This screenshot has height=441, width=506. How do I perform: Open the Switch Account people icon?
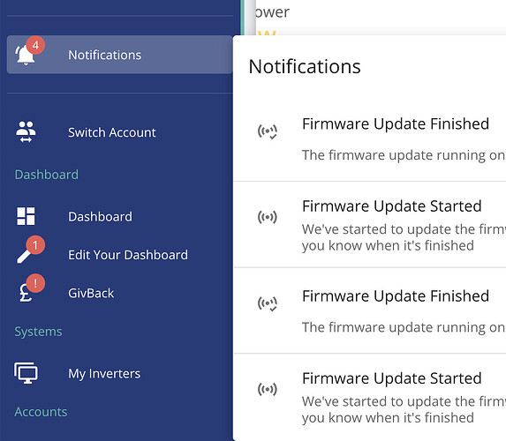pos(26,131)
